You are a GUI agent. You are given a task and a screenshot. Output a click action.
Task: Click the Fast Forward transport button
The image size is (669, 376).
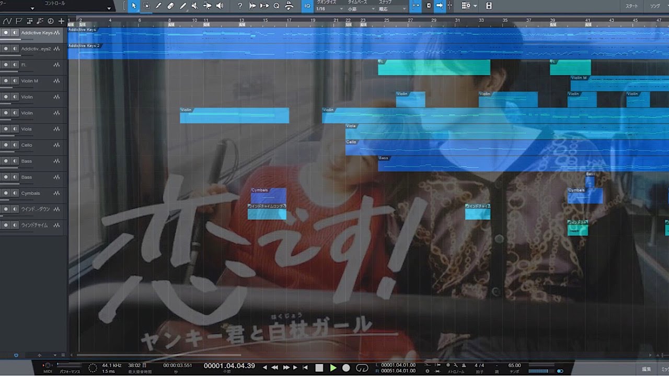[286, 368]
